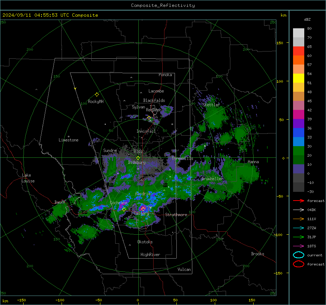Click the orange 111V arrow icon
326x305 pixels.
[298, 219]
